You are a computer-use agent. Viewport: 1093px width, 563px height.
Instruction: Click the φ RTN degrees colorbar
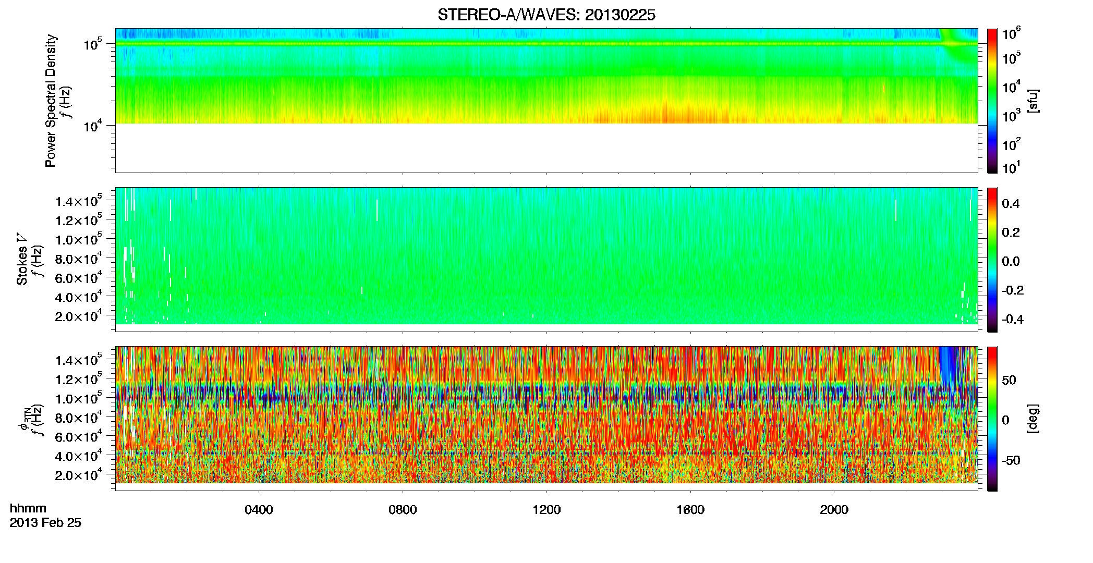[x=992, y=419]
